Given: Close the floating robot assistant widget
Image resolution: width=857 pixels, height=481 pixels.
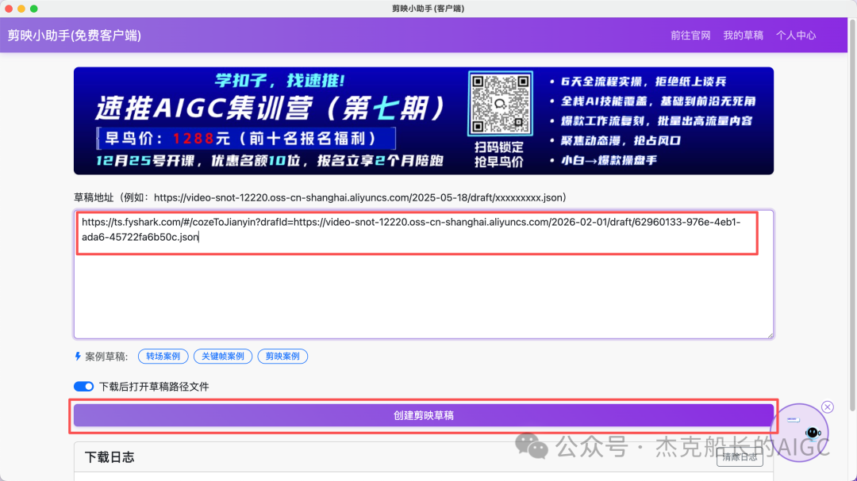Looking at the screenshot, I should point(828,407).
